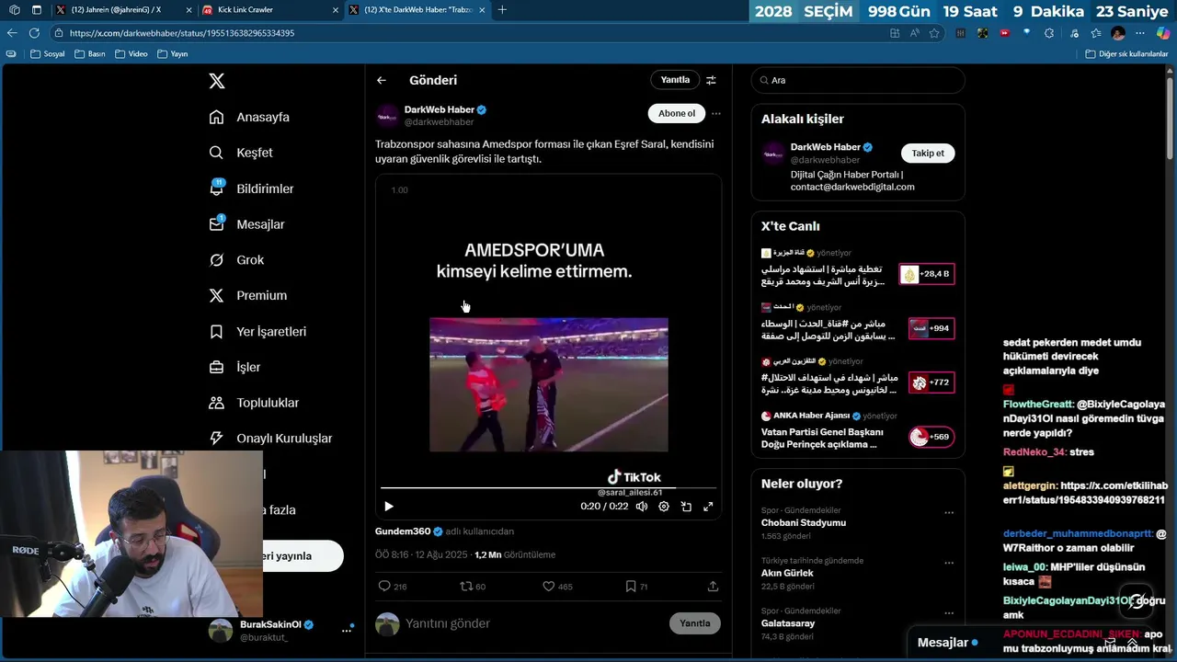The image size is (1177, 662).
Task: Play the video
Action: [x=389, y=507]
